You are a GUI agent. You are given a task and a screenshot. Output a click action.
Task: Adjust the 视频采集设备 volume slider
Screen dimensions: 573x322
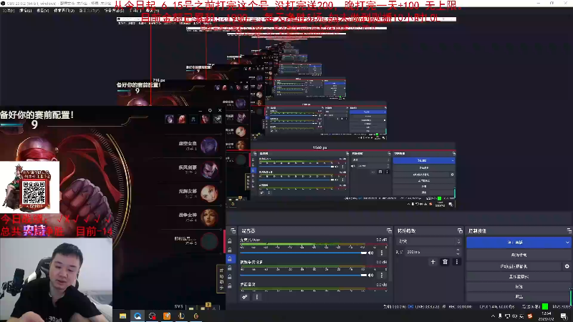click(303, 275)
